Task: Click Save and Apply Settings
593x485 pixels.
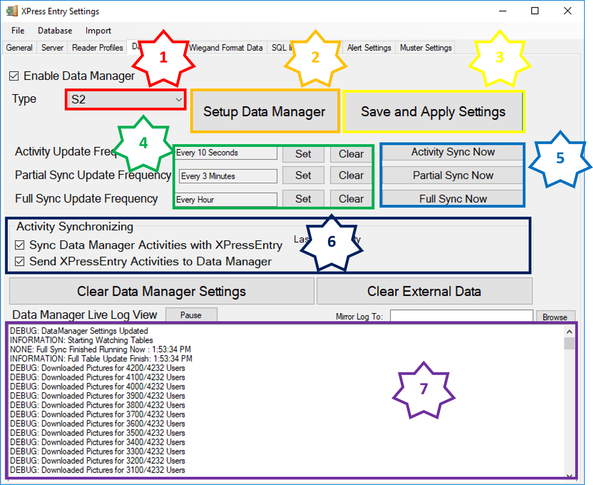Action: pos(433,111)
